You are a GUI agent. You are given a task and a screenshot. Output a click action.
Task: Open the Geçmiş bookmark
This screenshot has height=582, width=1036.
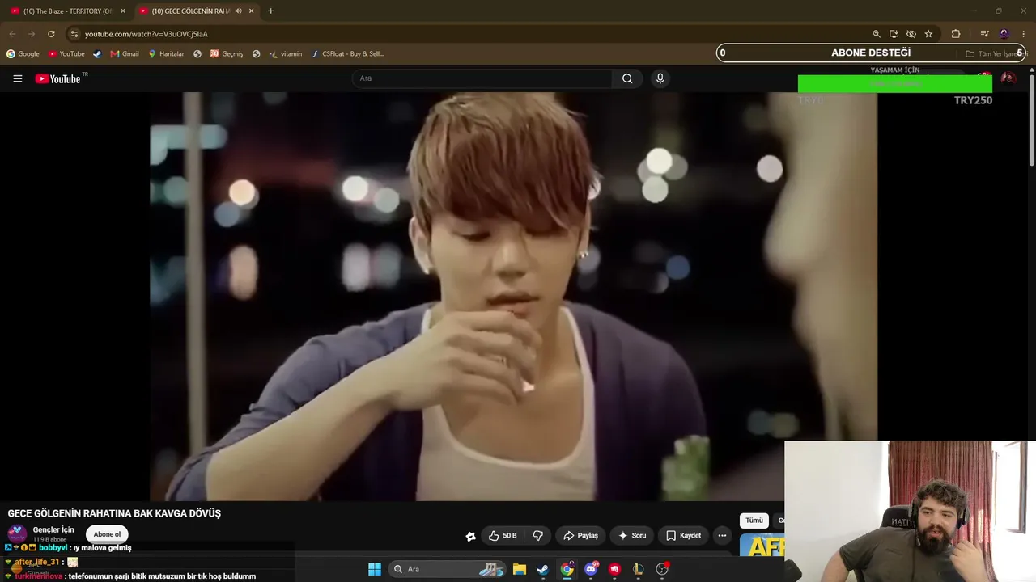click(227, 54)
